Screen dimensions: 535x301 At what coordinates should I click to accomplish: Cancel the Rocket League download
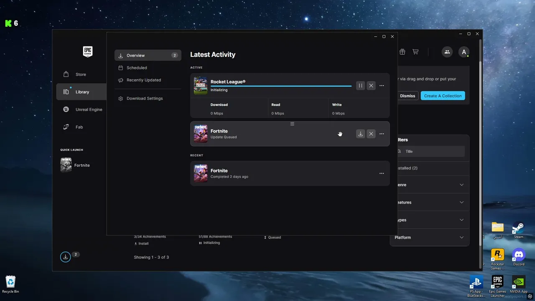click(x=371, y=86)
